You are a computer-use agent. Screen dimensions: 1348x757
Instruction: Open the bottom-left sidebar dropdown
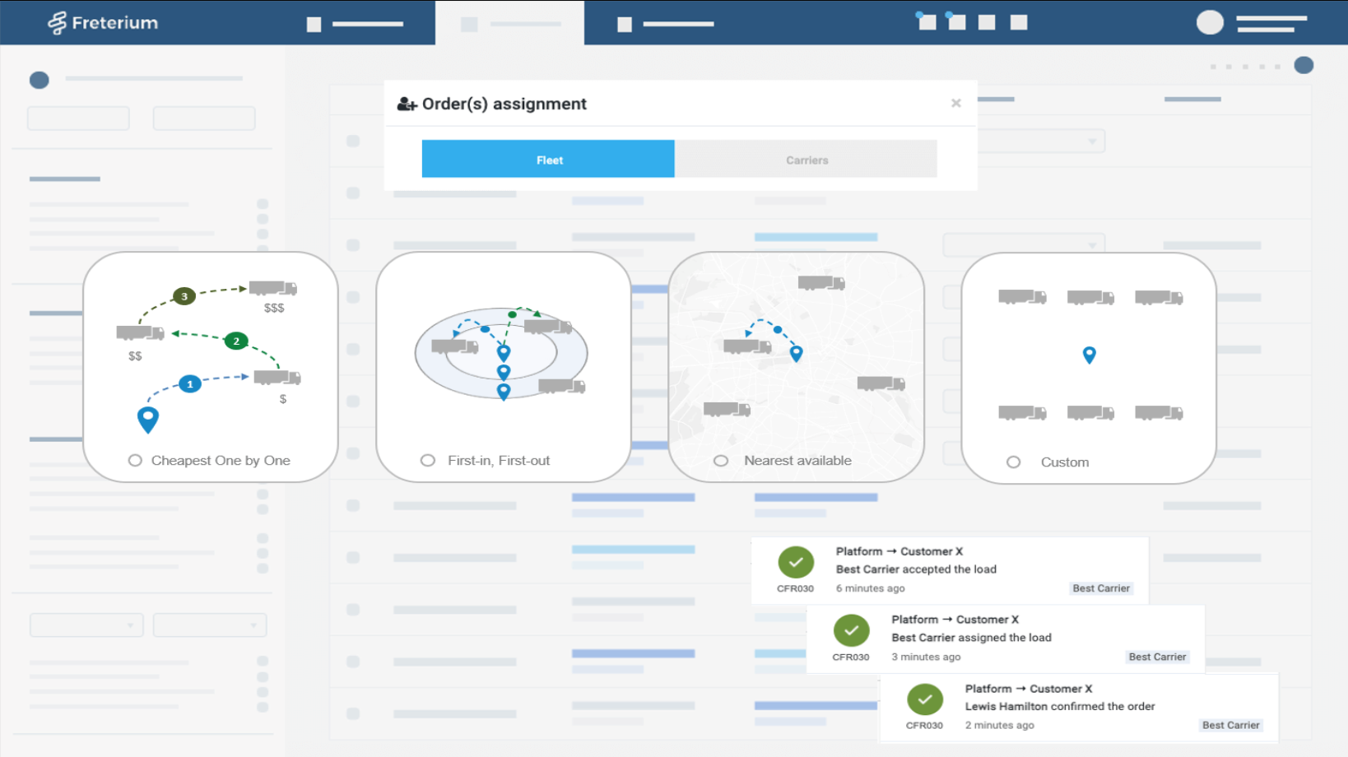pyautogui.click(x=86, y=625)
